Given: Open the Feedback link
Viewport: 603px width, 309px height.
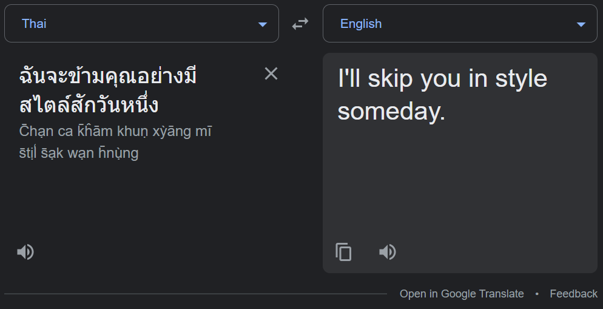Looking at the screenshot, I should (573, 294).
